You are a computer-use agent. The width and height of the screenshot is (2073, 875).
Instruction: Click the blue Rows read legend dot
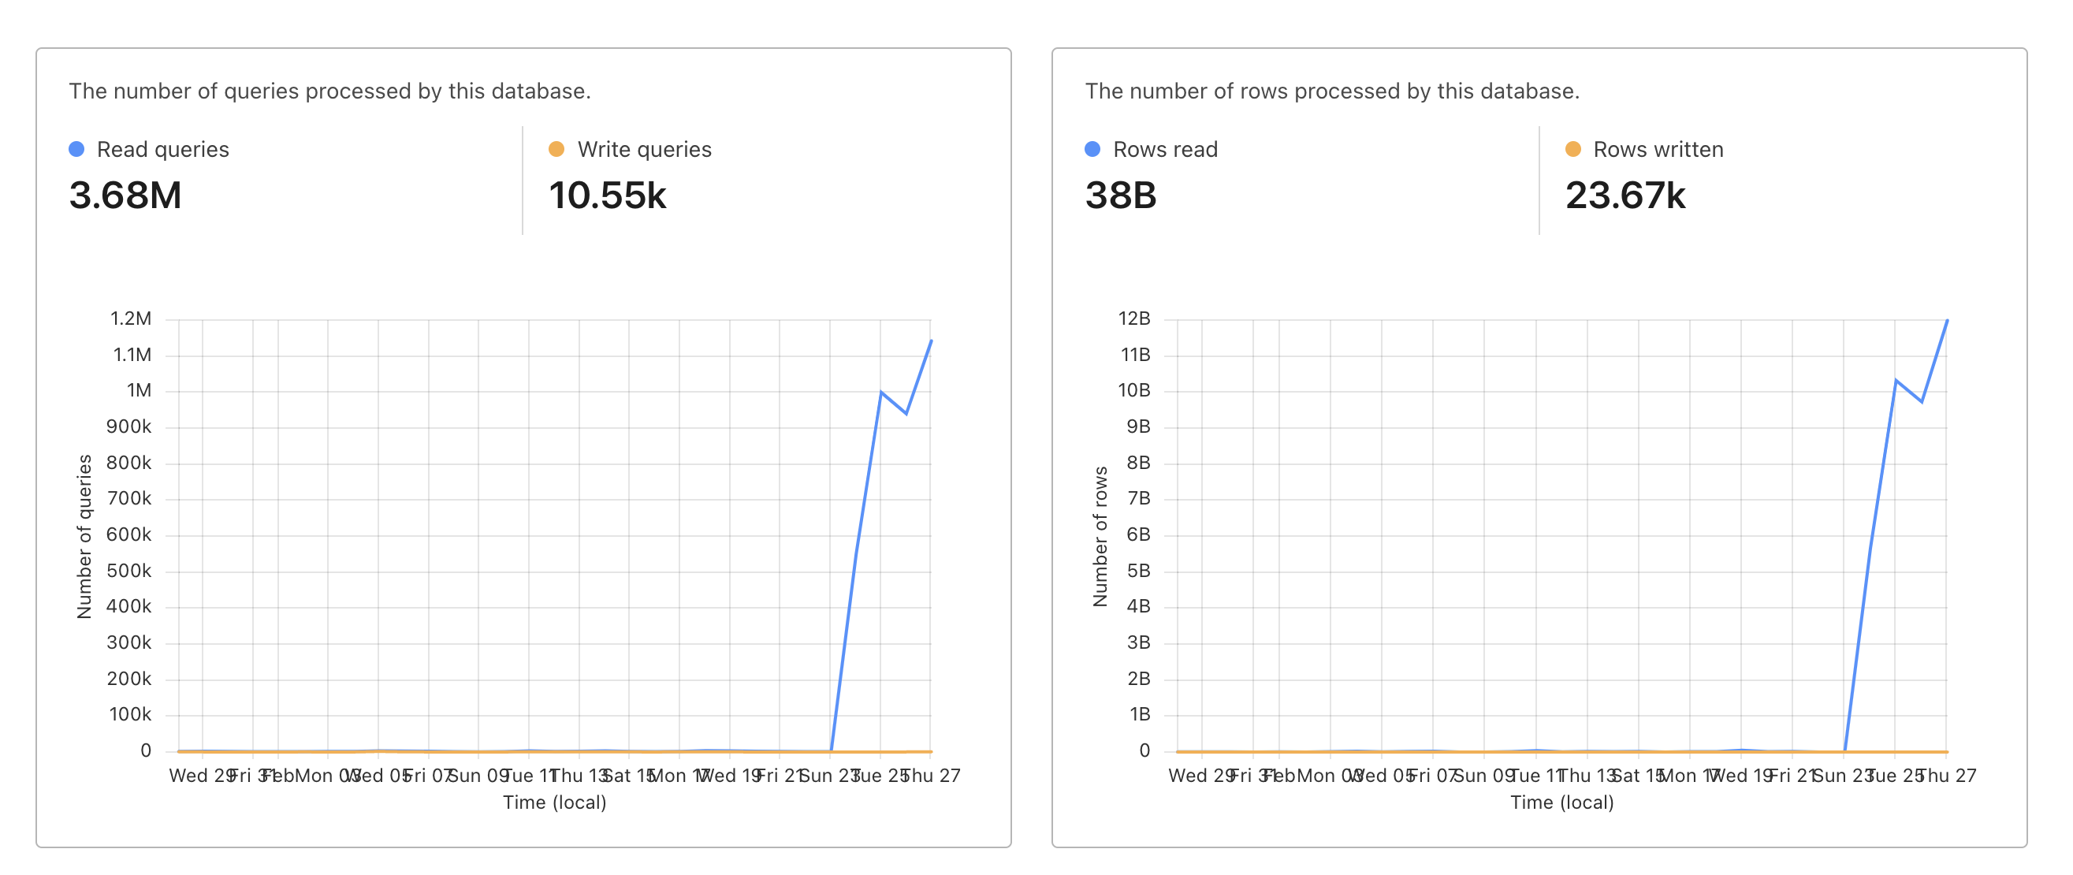[1092, 149]
